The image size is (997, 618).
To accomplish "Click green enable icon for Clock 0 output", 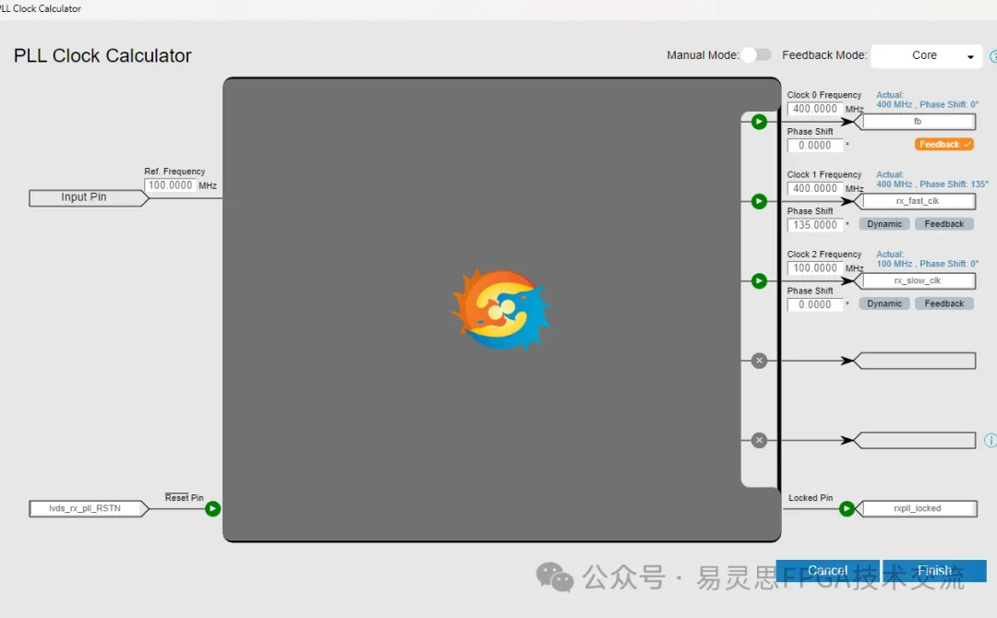I will tap(759, 122).
